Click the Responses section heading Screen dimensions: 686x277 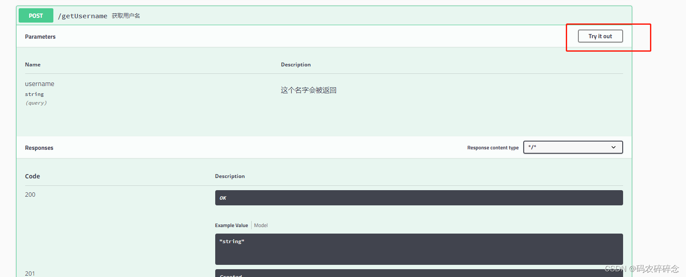click(x=39, y=148)
